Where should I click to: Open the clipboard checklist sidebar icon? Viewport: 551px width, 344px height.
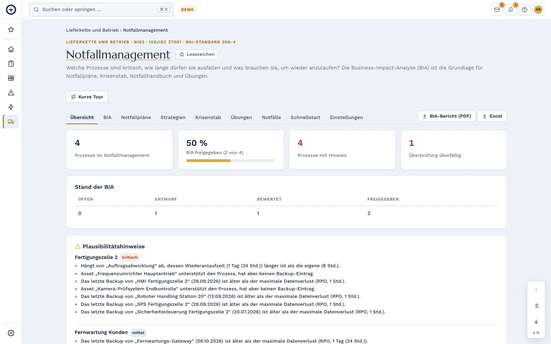click(11, 64)
